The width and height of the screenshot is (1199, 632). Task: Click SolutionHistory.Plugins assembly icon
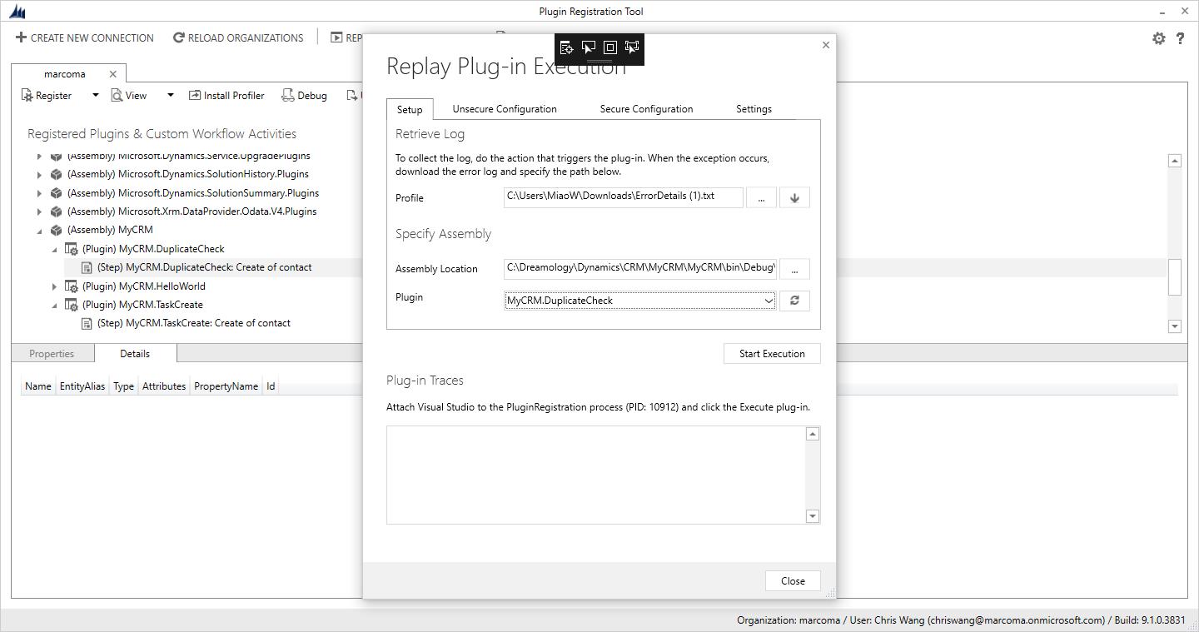click(x=56, y=174)
